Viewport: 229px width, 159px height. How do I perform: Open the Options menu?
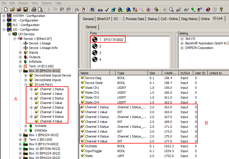coord(47,3)
